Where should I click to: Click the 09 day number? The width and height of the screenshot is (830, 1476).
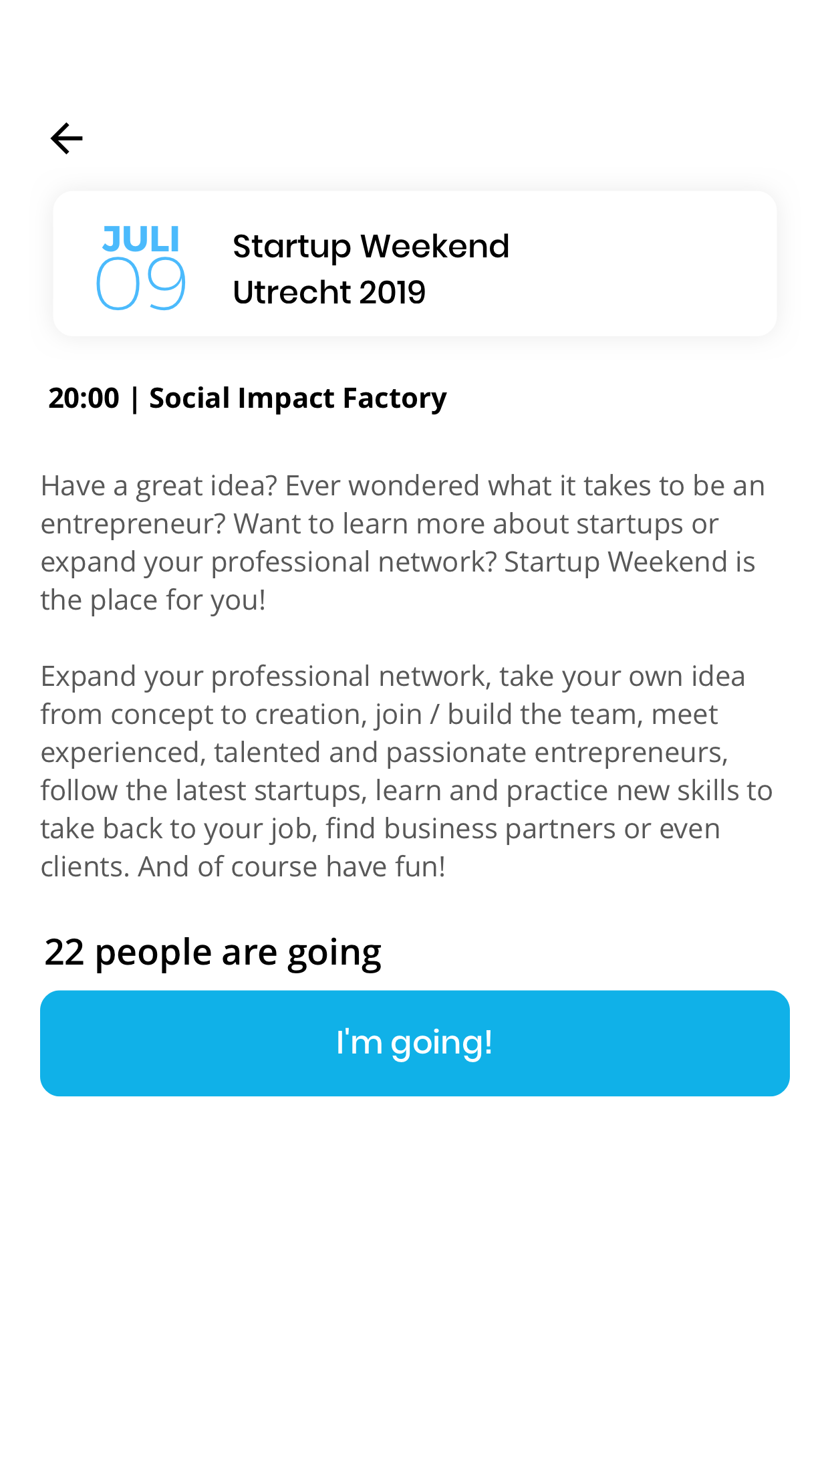141,283
